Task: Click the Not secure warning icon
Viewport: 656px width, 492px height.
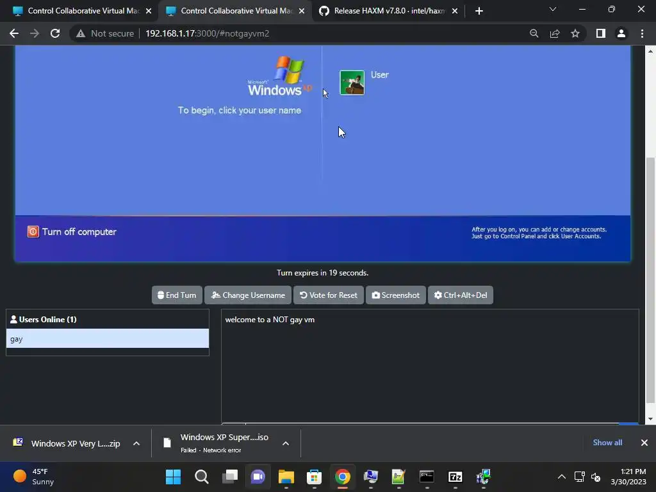Action: coord(81,33)
